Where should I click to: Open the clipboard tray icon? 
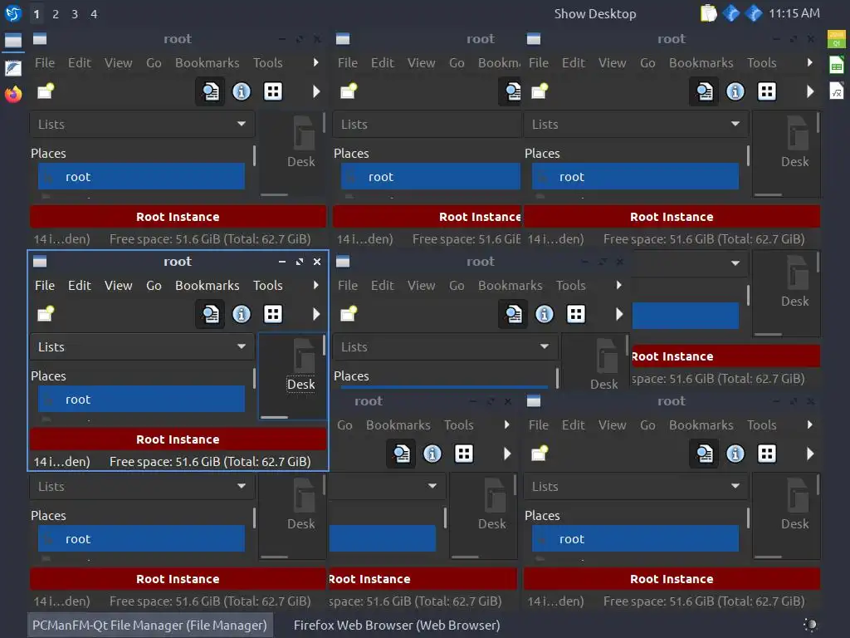709,13
